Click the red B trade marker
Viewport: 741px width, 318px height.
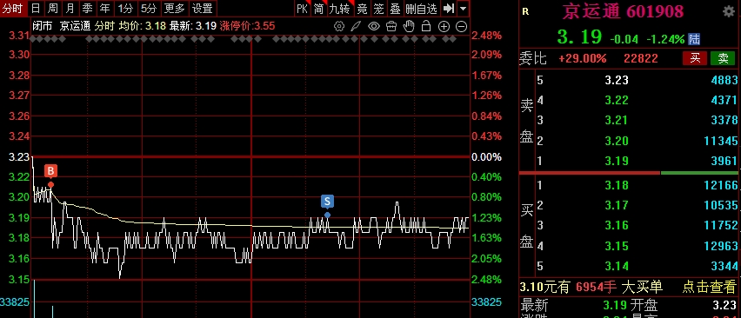click(x=50, y=171)
